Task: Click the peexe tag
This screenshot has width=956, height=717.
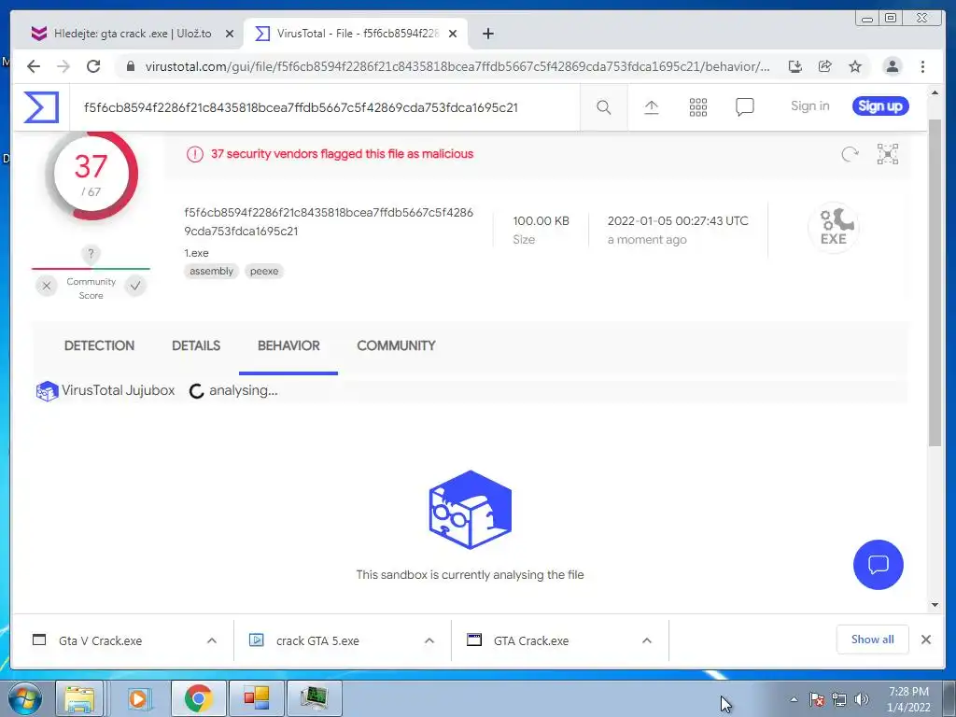Action: pyautogui.click(x=264, y=272)
